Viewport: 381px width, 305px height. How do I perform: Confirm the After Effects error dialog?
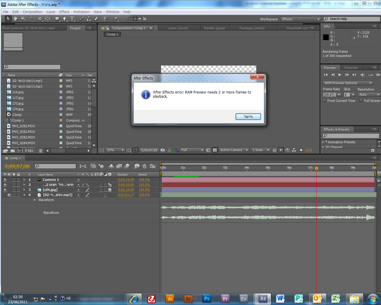(x=248, y=116)
